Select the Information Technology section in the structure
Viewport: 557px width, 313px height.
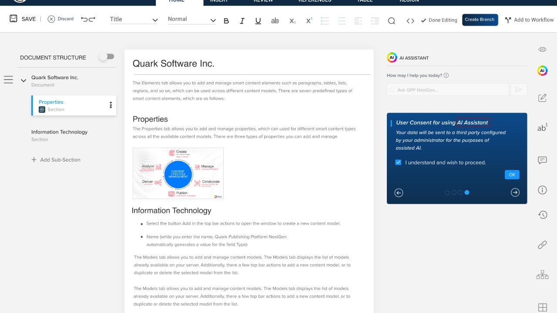coord(59,135)
